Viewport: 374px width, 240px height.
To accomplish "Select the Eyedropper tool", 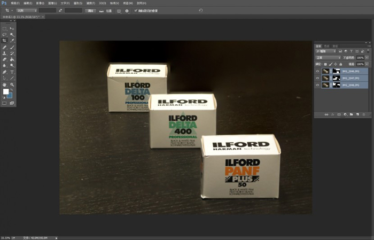I will point(12,41).
